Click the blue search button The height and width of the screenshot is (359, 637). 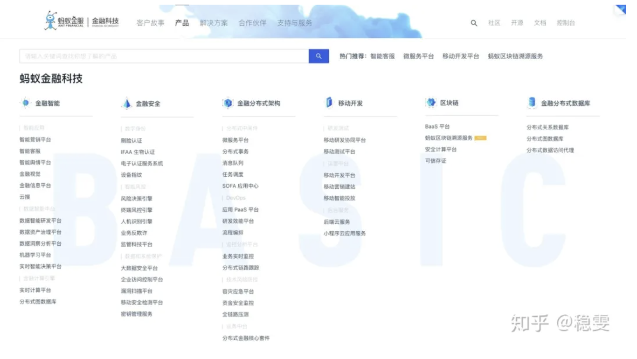[319, 56]
